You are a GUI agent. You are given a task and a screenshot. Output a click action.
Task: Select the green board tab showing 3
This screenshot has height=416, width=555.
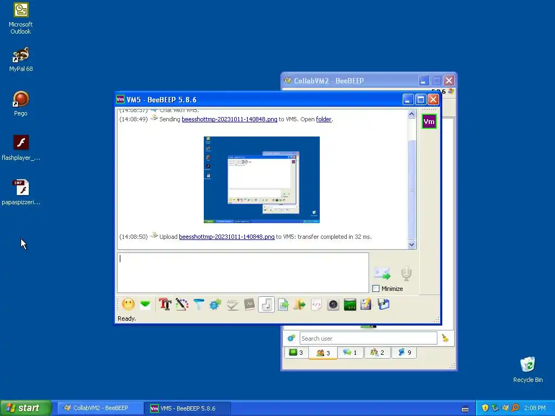click(x=296, y=352)
